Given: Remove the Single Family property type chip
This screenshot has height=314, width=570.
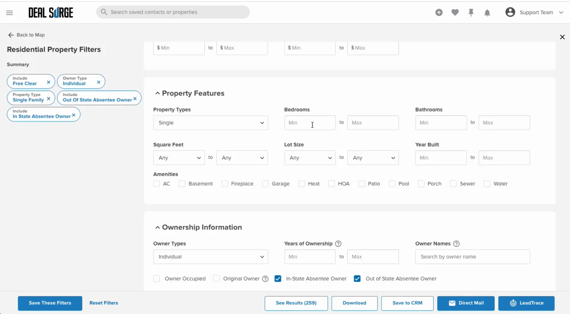Looking at the screenshot, I should click(49, 99).
